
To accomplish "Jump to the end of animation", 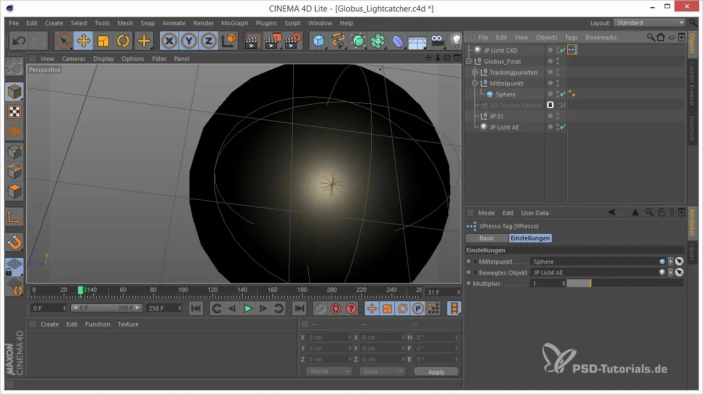I will click(x=299, y=308).
